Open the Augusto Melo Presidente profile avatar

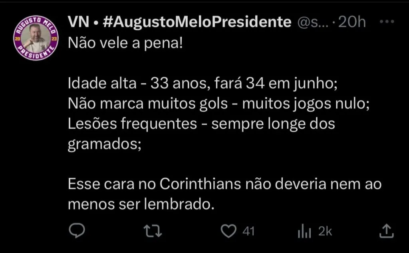click(36, 39)
